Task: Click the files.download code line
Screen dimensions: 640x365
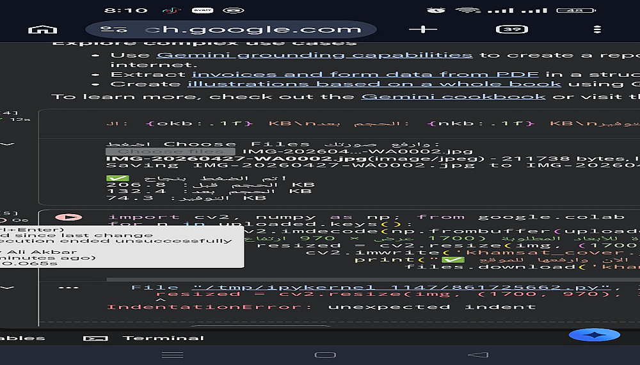Action: pos(522,267)
